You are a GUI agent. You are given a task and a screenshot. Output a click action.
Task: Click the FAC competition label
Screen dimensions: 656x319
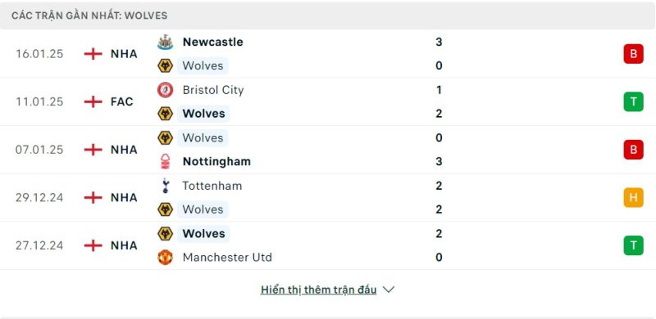tap(121, 101)
